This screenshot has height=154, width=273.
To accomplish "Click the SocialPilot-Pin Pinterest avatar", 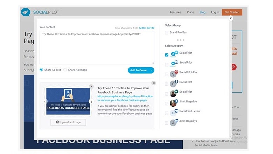I will [174, 74].
